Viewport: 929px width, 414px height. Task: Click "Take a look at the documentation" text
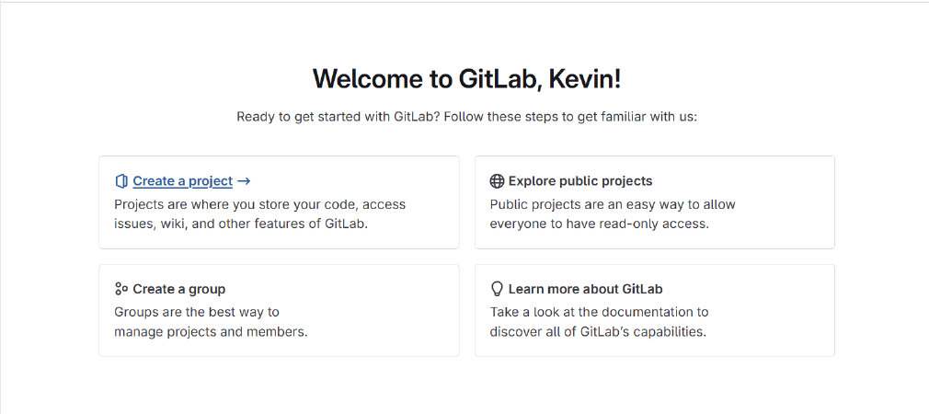599,312
